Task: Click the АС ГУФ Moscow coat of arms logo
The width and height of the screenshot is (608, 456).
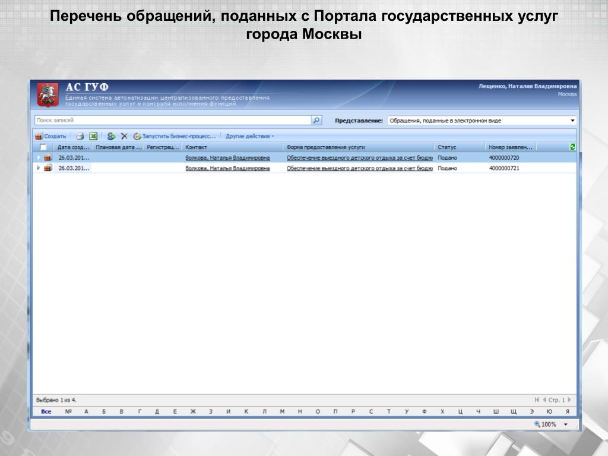Action: pos(47,94)
